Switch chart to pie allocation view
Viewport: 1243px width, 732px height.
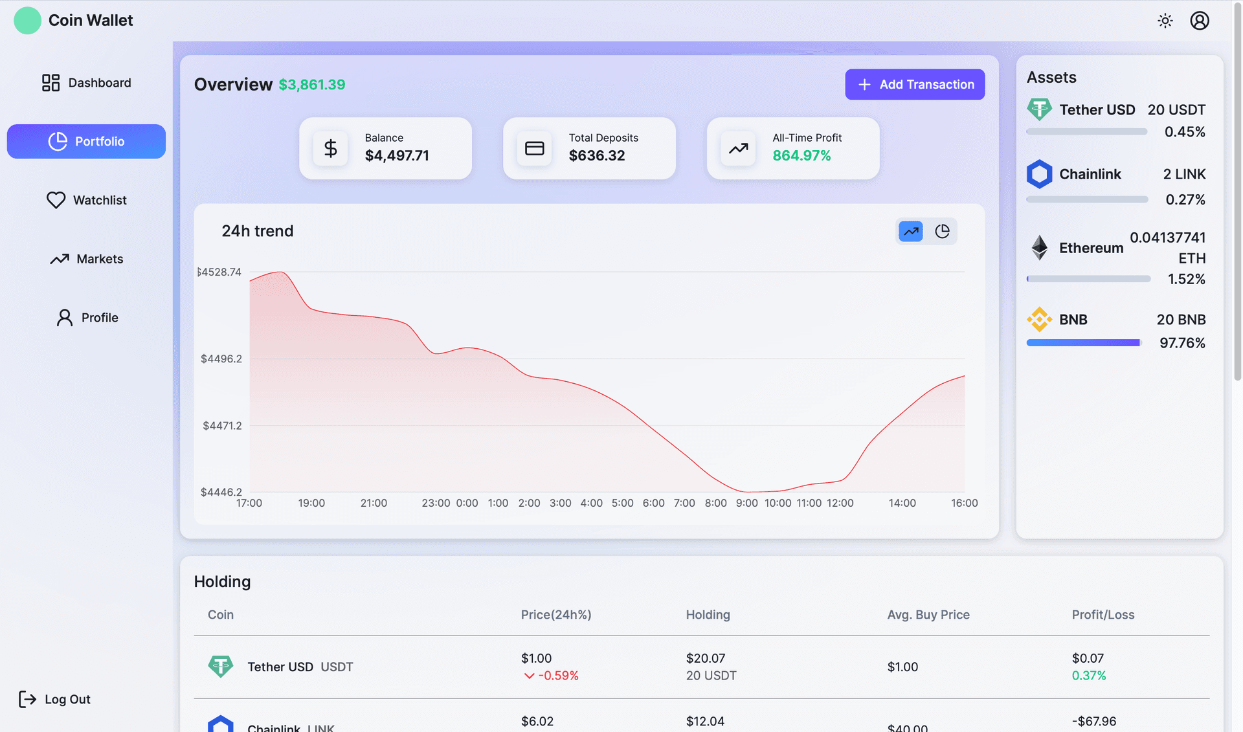pos(942,231)
